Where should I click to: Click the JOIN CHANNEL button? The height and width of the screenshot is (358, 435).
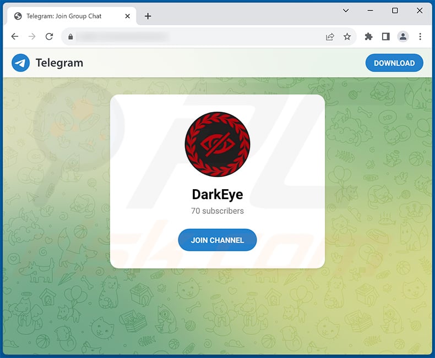click(x=218, y=240)
